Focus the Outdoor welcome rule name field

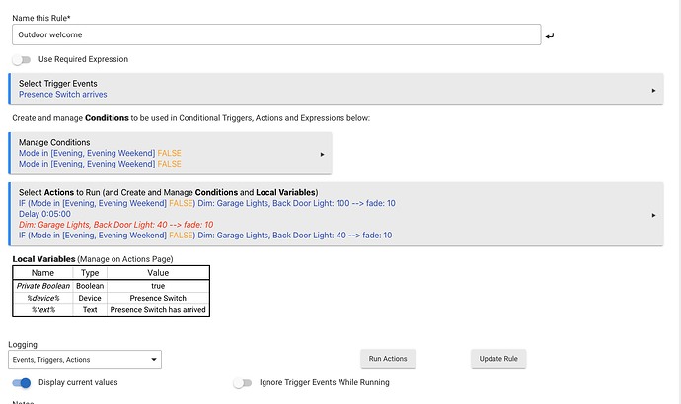276,34
